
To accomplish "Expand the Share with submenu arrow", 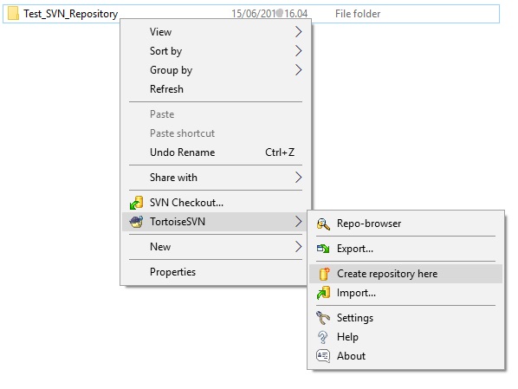I will tap(298, 178).
